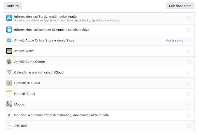This screenshot has width=199, height=135.
Task: Click the Apple Store shopping bag icon
Action: [9, 40]
